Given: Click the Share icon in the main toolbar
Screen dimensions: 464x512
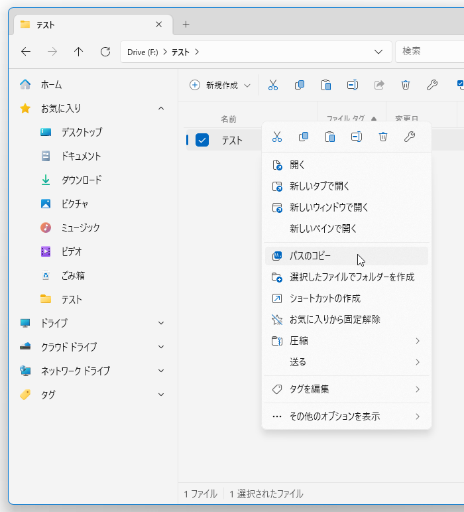Looking at the screenshot, I should coord(379,86).
